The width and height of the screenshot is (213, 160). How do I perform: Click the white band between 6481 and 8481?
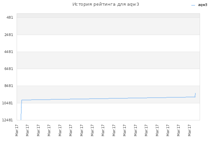click(108, 77)
